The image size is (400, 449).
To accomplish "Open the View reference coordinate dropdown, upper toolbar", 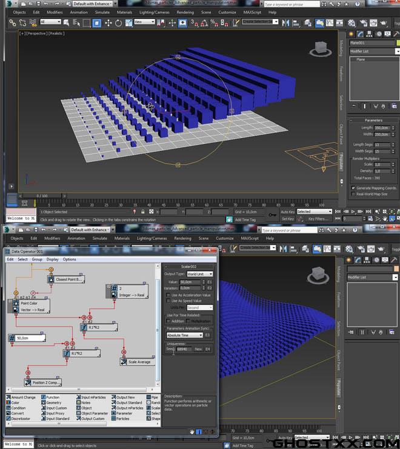I will tap(144, 22).
